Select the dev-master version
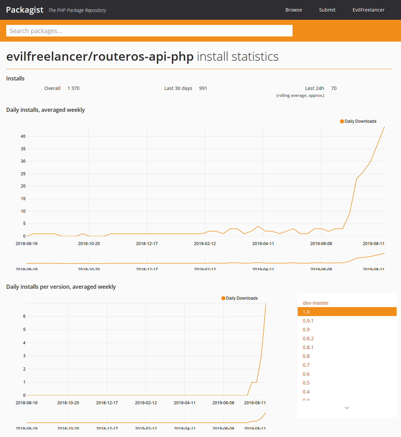The image size is (401, 437). [x=347, y=303]
